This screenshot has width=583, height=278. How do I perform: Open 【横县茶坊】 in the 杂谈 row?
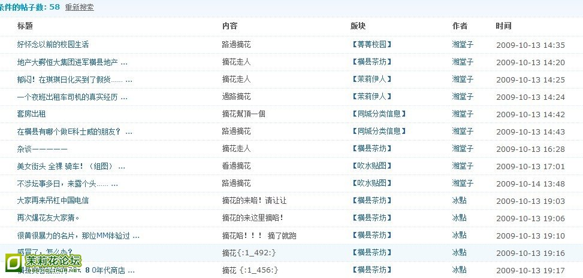tap(371, 148)
